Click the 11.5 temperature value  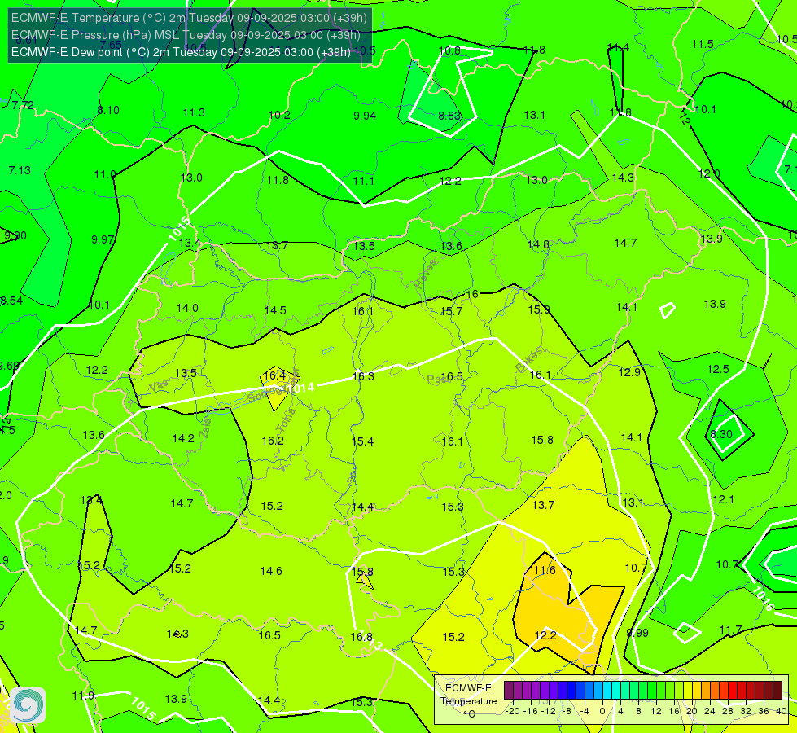[x=703, y=45]
